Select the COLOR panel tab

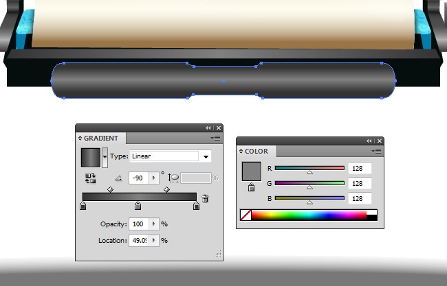click(x=257, y=152)
